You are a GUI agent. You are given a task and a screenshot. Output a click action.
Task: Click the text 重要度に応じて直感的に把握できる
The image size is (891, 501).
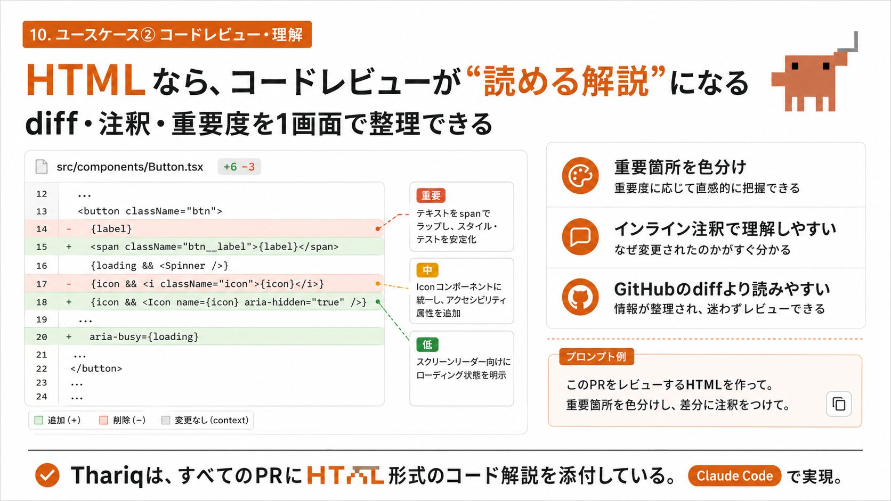(x=707, y=188)
